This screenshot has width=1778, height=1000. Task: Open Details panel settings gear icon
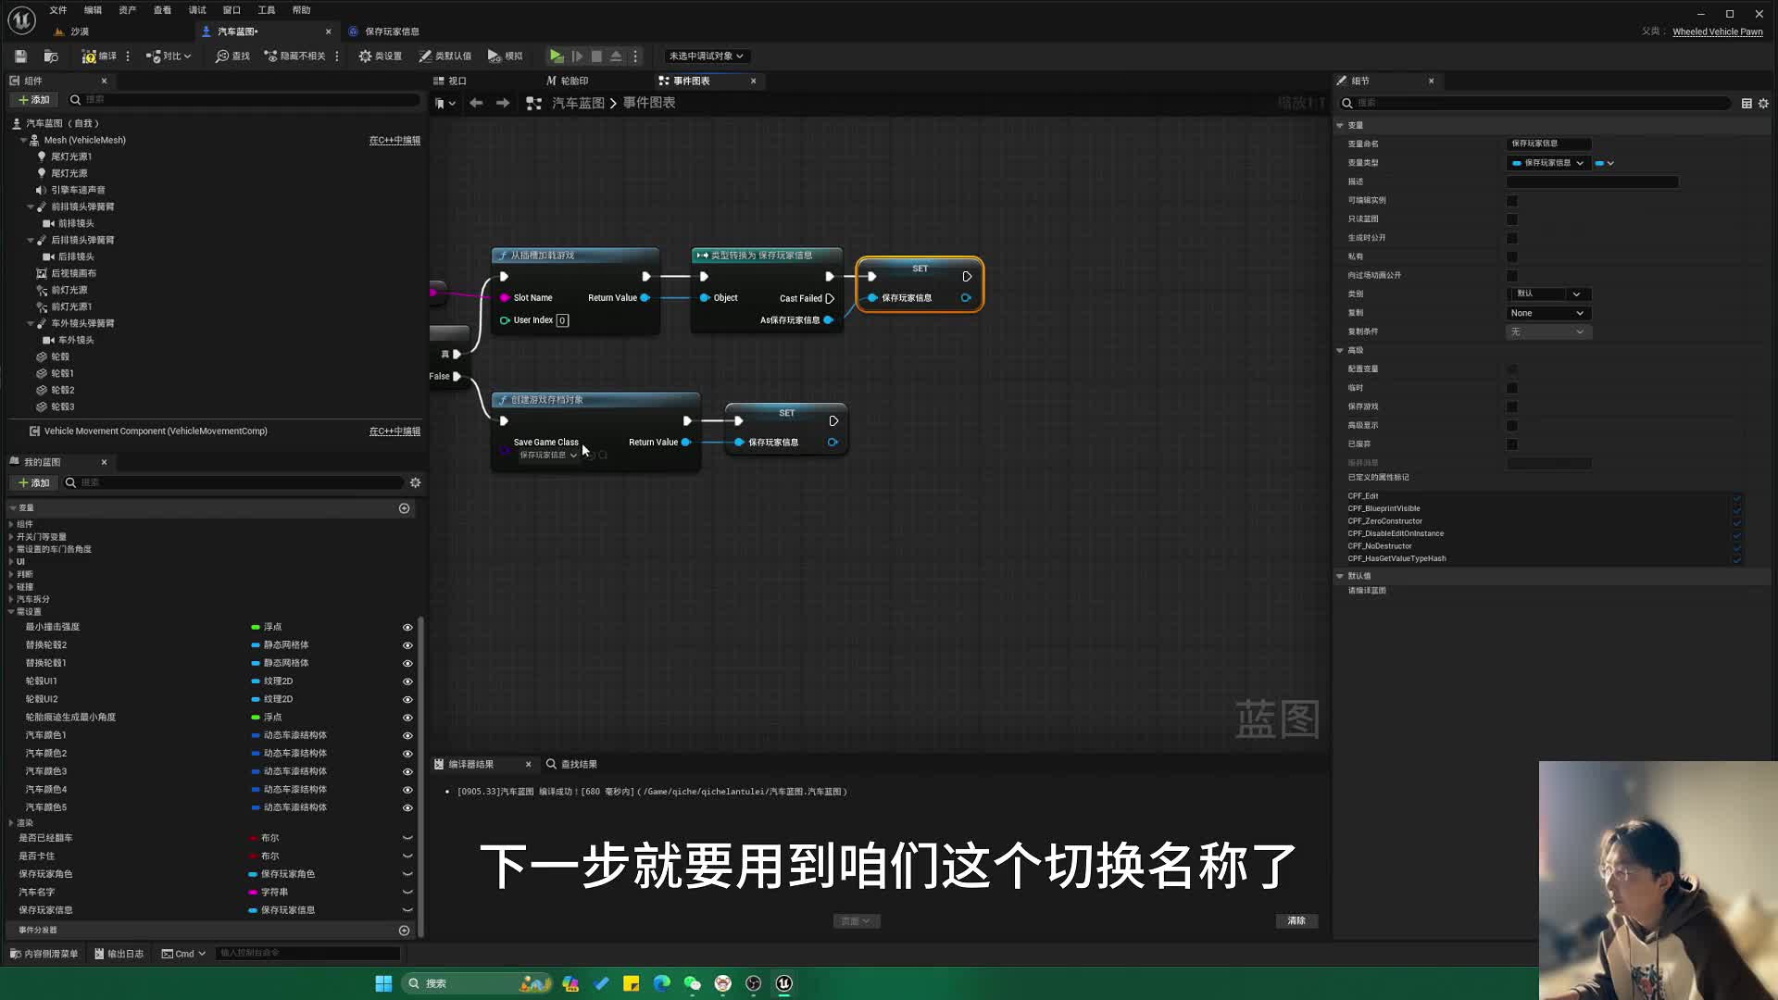1763,104
